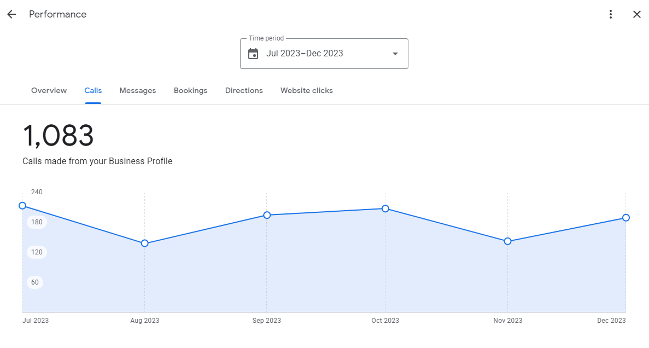Click the Nov 2023 data point
The image size is (649, 348).
(507, 241)
